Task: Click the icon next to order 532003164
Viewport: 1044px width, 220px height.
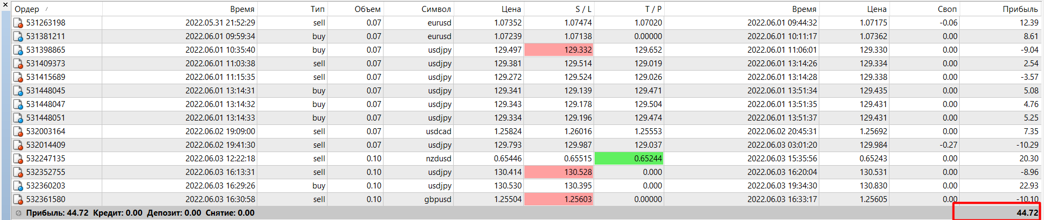Action: click(18, 131)
